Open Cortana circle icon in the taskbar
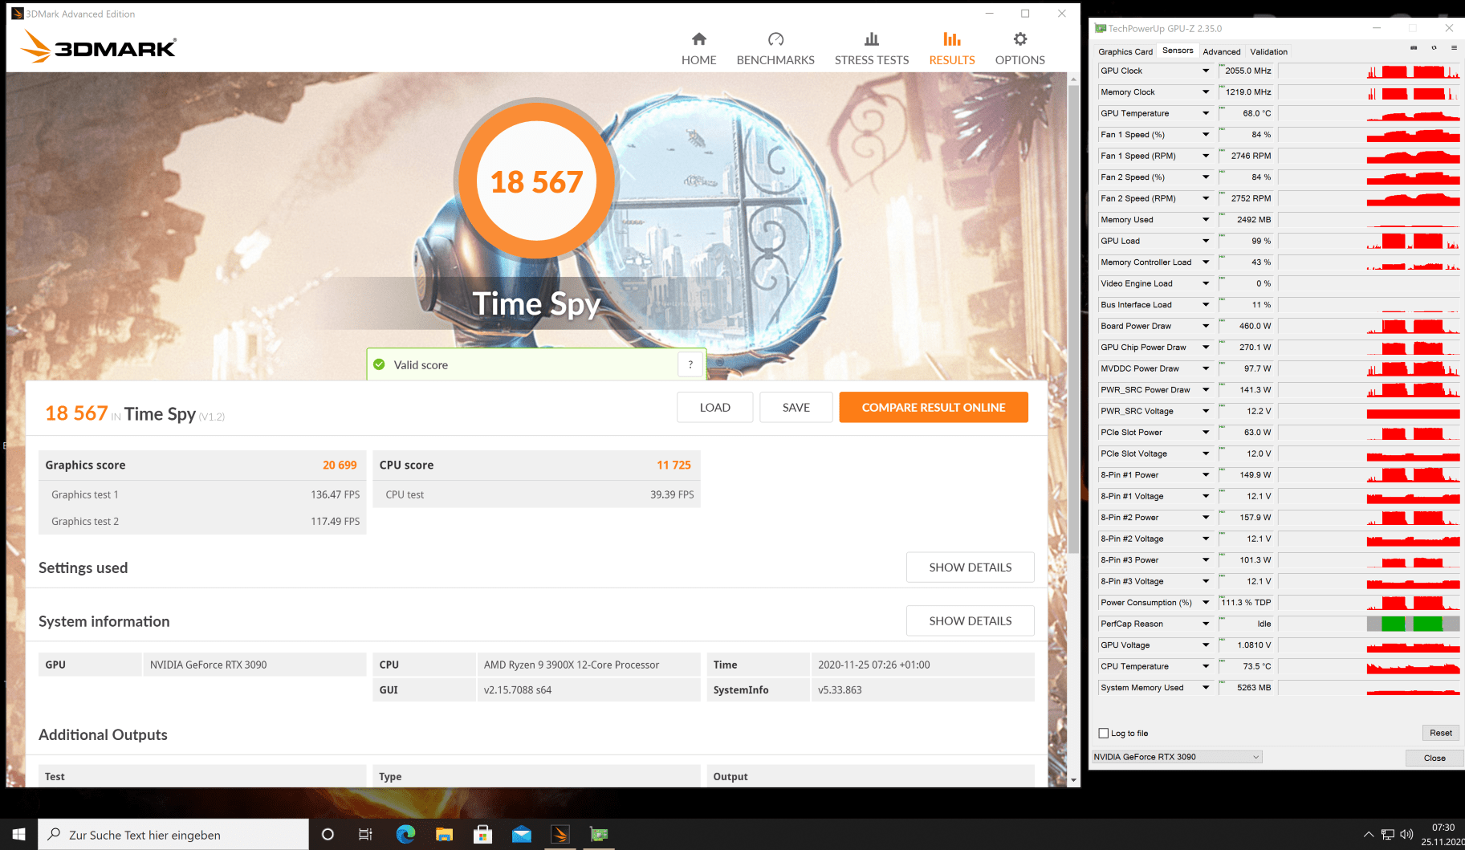Screen dimensions: 1465x850 pos(328,835)
